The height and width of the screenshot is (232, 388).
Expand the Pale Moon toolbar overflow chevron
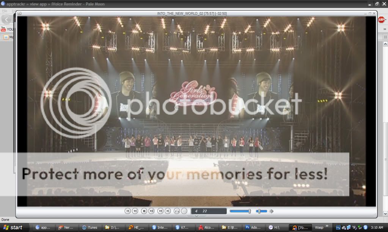tap(385, 29)
